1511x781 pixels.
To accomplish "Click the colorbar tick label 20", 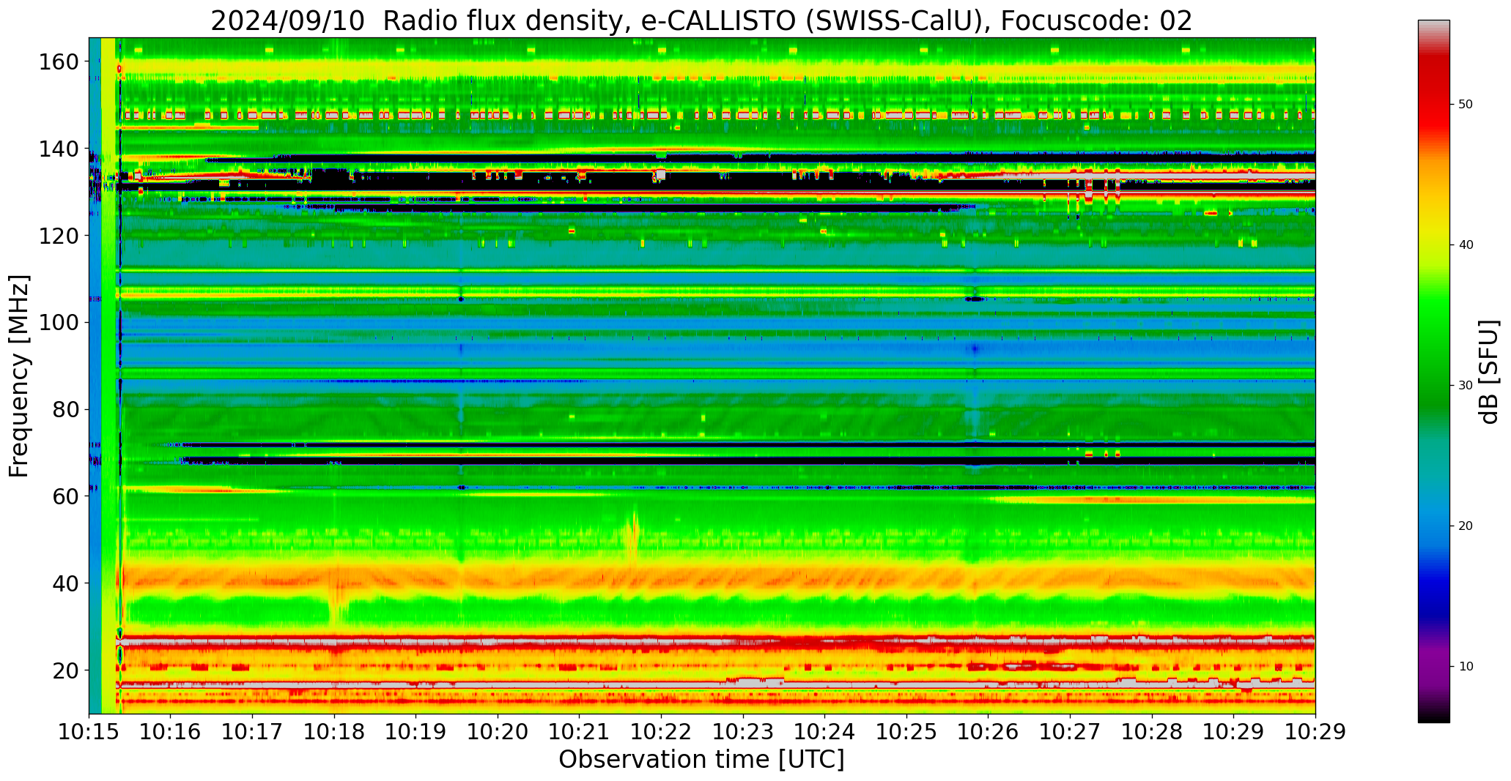I will [1466, 526].
